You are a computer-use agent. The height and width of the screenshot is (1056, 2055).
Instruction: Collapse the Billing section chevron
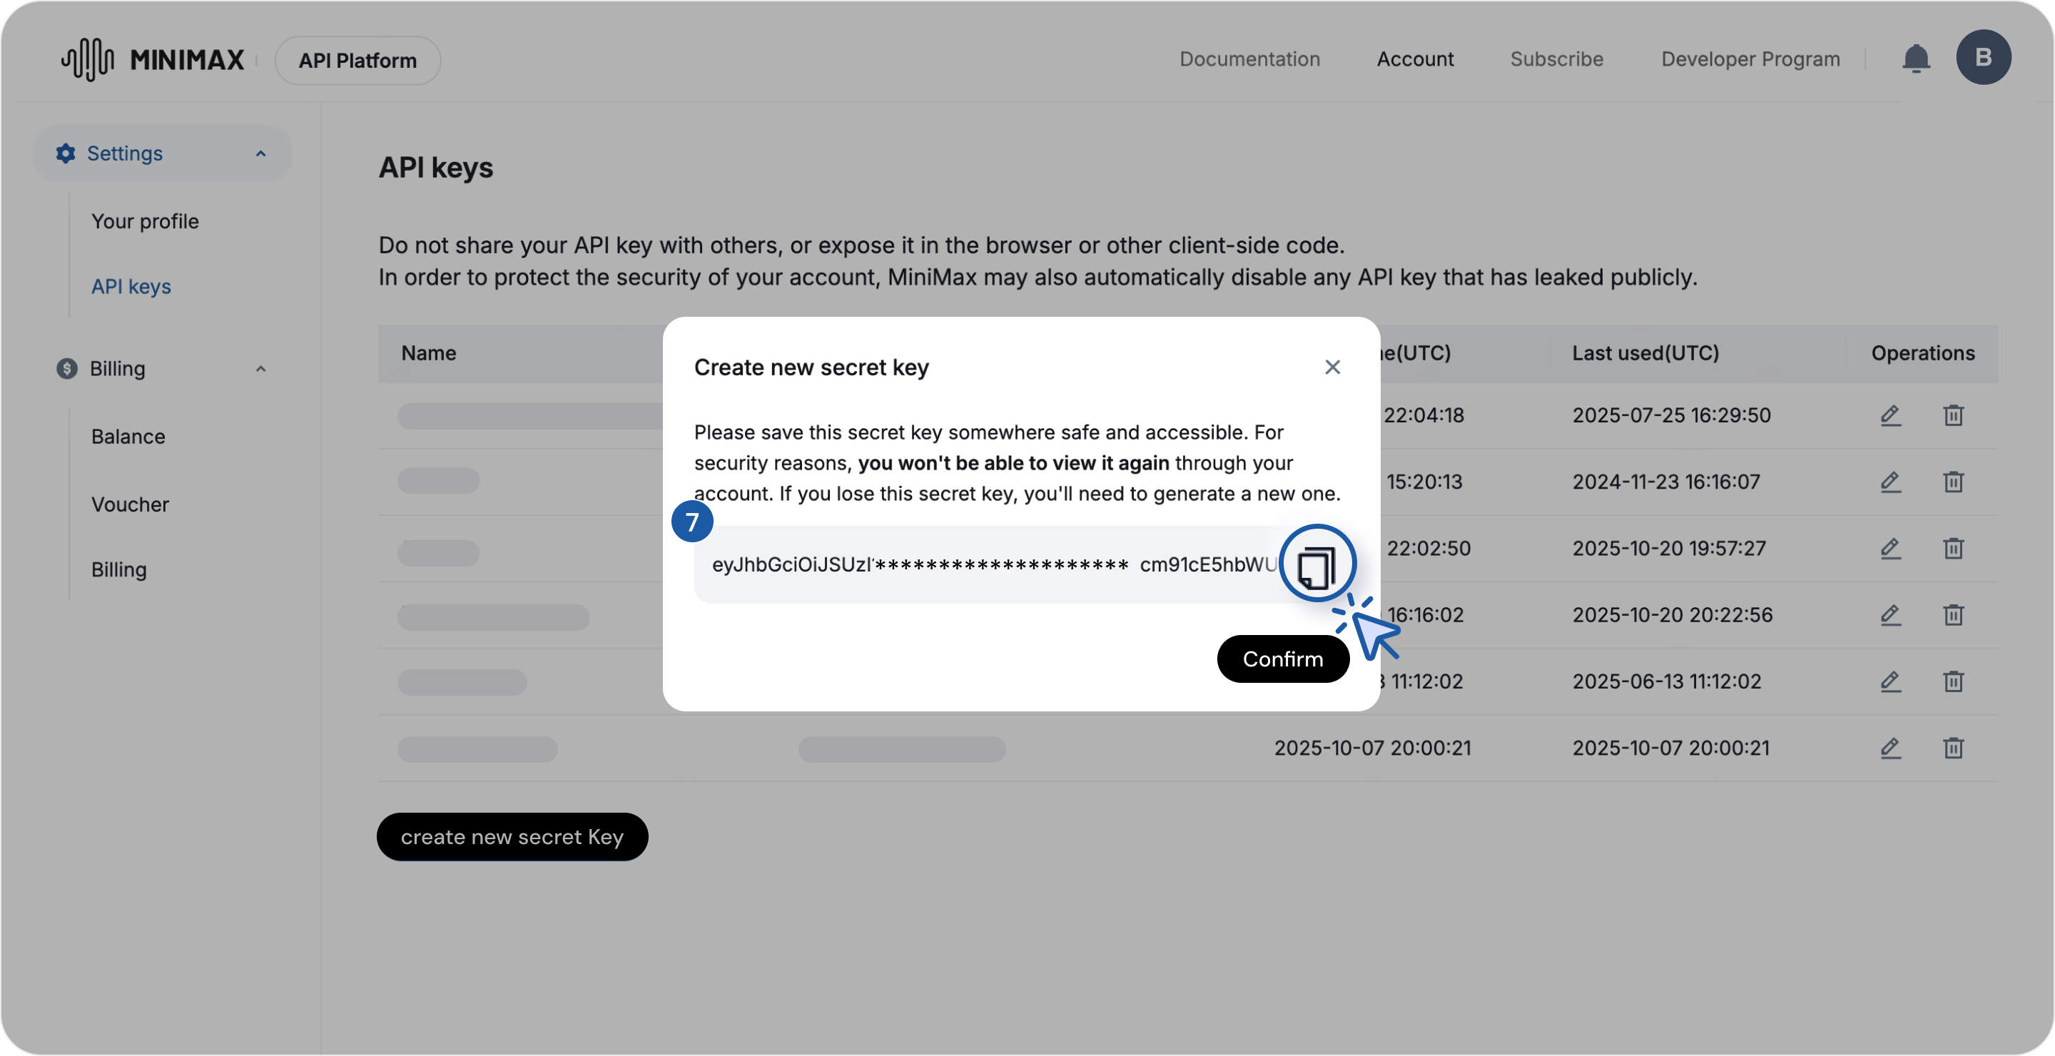click(x=260, y=368)
